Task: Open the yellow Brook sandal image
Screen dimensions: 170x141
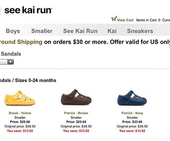Action: tap(20, 98)
